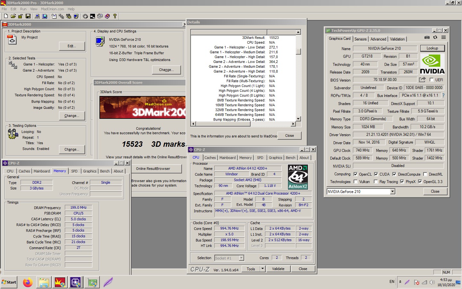Click the volume speaker tray icon
This screenshot has width=462, height=289.
[x=432, y=282]
